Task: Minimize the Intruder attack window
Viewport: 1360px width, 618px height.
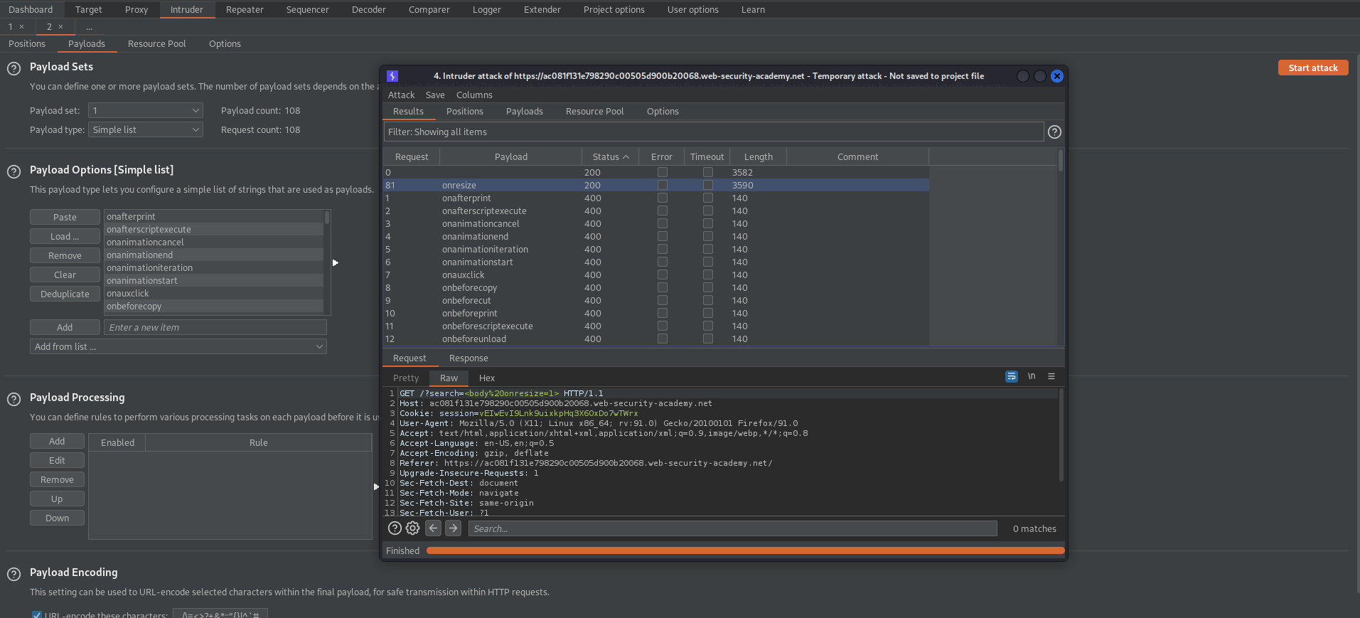Action: tap(1023, 76)
